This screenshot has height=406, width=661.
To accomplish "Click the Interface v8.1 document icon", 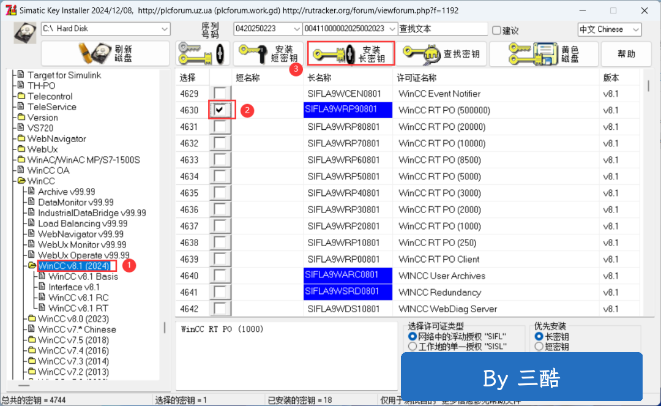I will 42,287.
